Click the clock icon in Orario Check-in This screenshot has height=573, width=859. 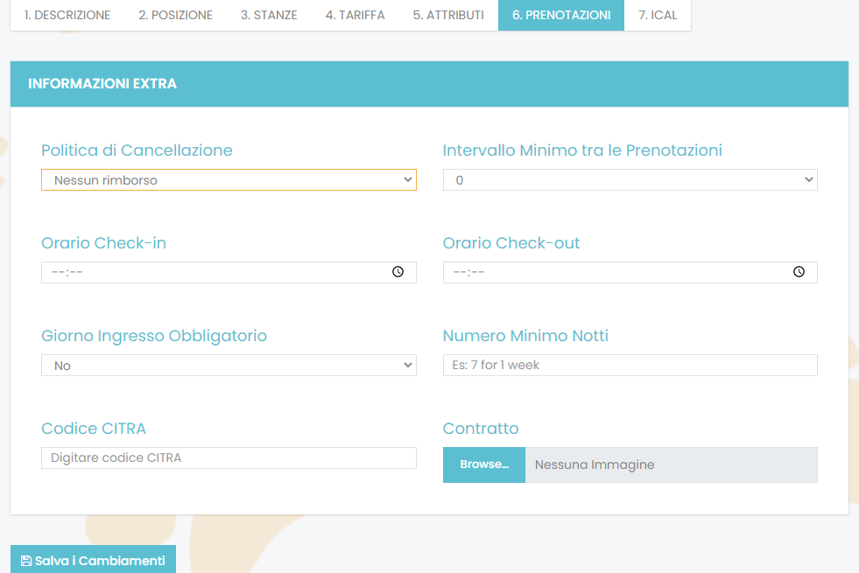(x=398, y=272)
